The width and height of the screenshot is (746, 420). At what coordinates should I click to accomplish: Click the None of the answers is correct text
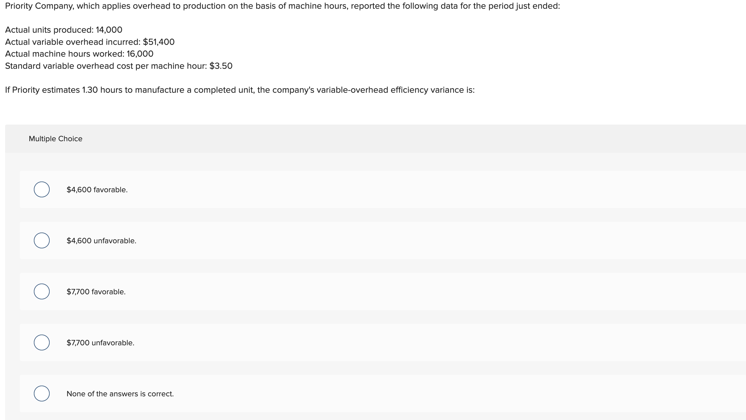pyautogui.click(x=120, y=394)
